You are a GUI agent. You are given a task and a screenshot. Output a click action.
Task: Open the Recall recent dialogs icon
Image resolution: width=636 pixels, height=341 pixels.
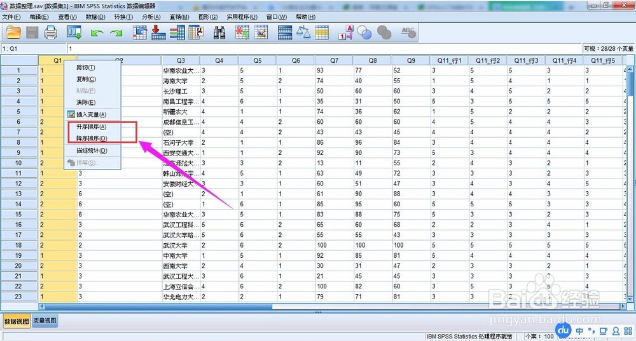[x=74, y=32]
